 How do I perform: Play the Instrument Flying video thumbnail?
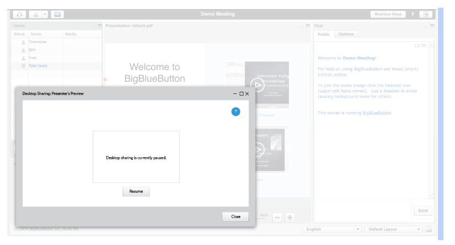click(257, 84)
